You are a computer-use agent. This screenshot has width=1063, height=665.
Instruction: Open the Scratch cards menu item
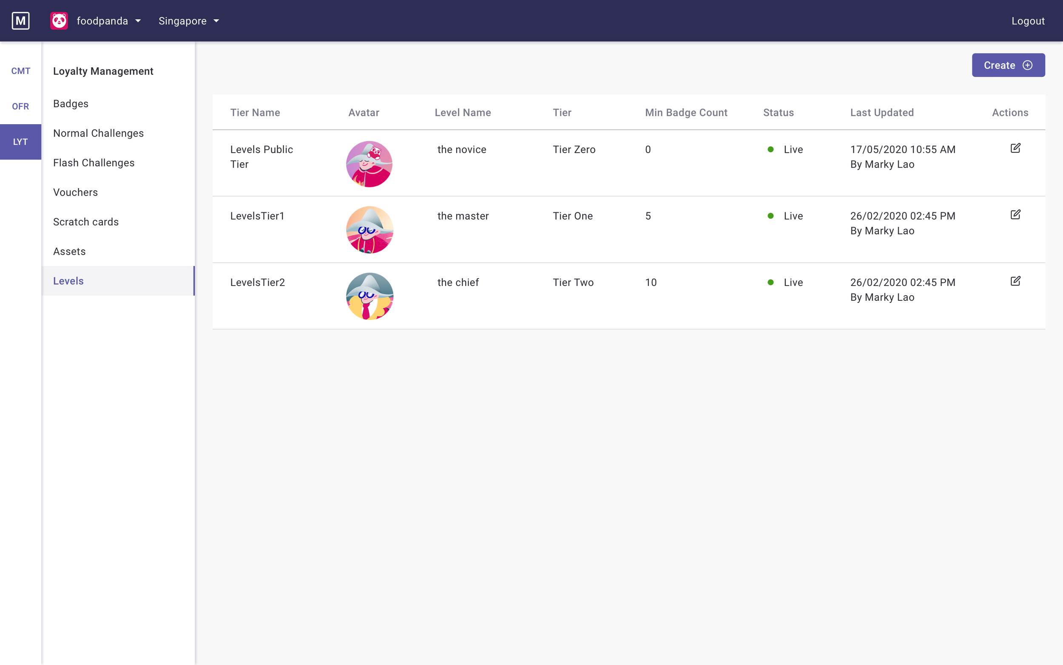click(86, 222)
